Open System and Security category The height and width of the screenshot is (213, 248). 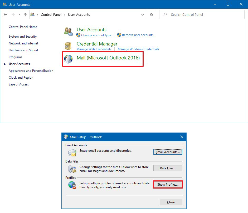point(23,37)
